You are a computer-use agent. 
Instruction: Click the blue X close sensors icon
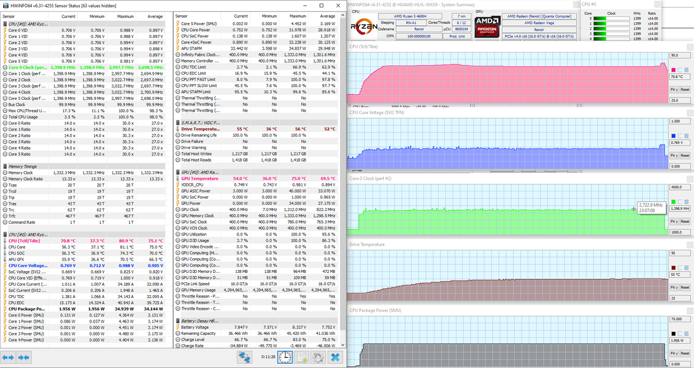(x=336, y=357)
